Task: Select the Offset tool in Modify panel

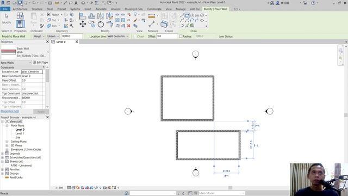Action: click(91, 16)
